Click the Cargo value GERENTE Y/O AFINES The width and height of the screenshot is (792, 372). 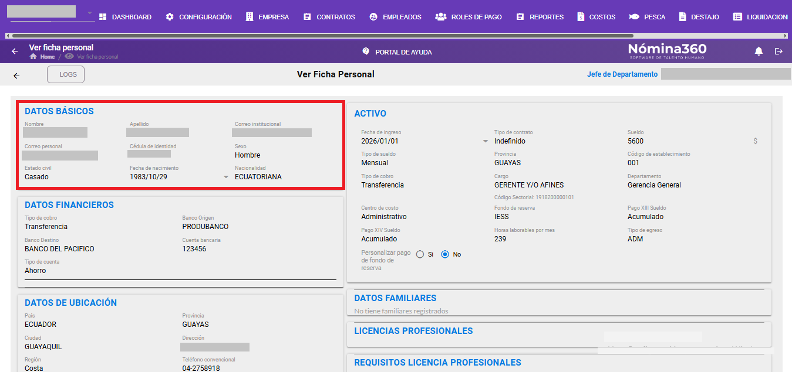[x=529, y=185]
